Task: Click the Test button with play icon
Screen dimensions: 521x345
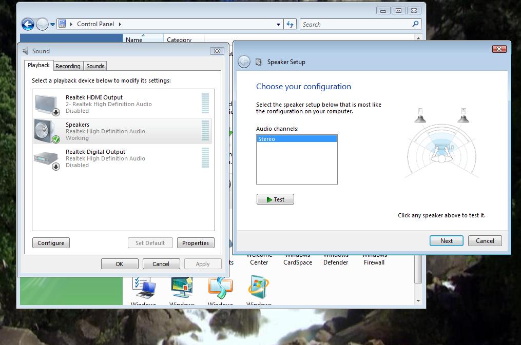Action: 275,199
